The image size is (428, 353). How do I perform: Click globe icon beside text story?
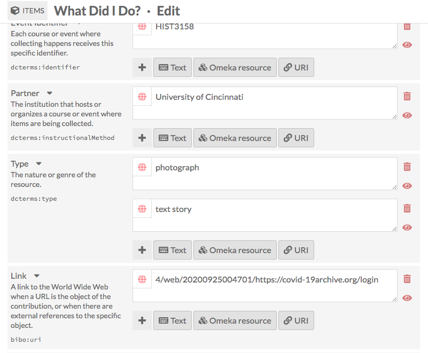pos(142,209)
